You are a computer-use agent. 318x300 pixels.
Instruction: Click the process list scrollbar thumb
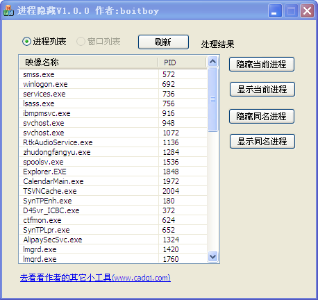coord(212,99)
